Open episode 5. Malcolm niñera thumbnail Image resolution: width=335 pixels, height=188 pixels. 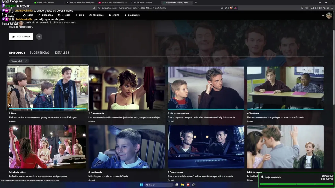click(48, 147)
